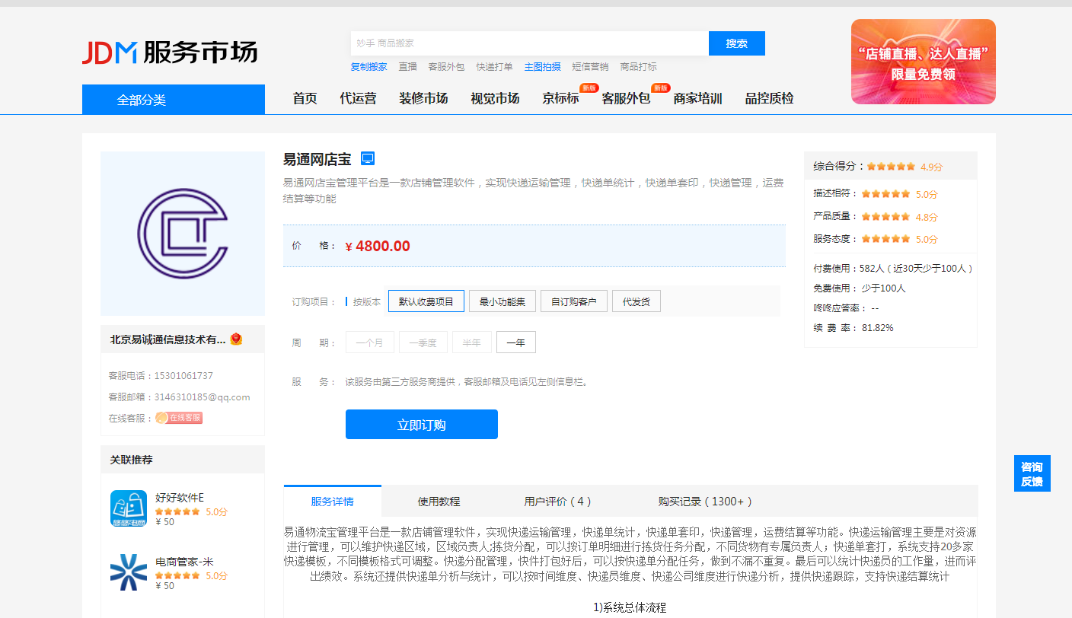1072x618 pixels.
Task: Click the 电商管家-米 app icon
Action: [x=129, y=573]
